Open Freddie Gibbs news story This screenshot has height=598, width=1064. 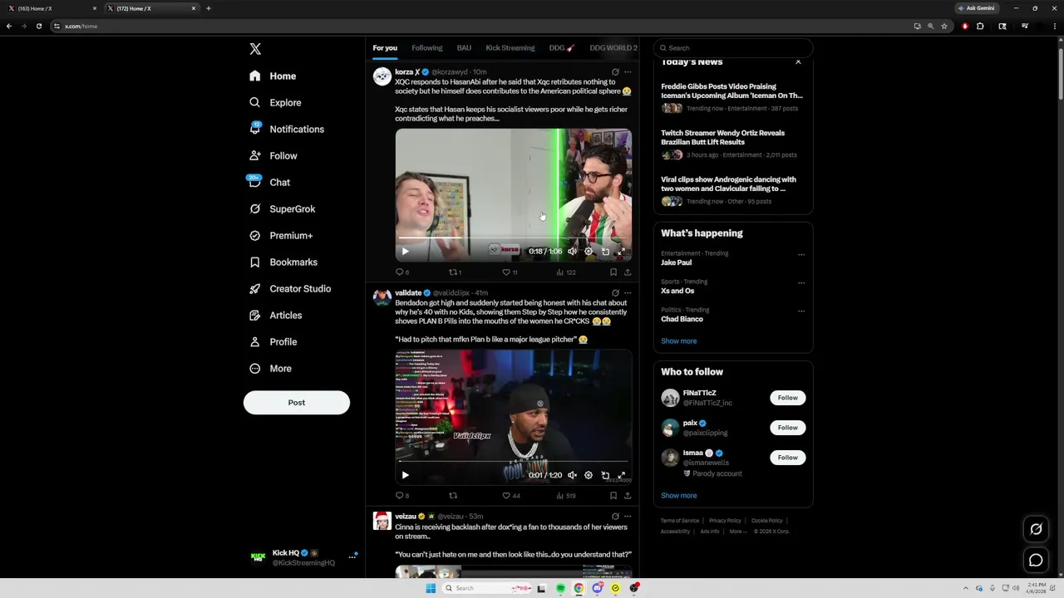click(x=732, y=97)
